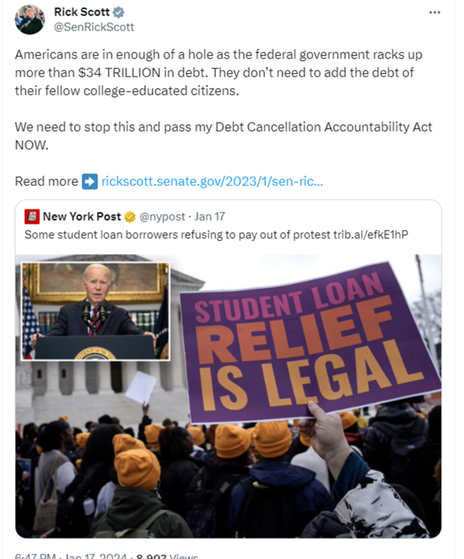This screenshot has width=464, height=559.
Task: Click the gold verified badge next to New York Post
Action: 130,217
